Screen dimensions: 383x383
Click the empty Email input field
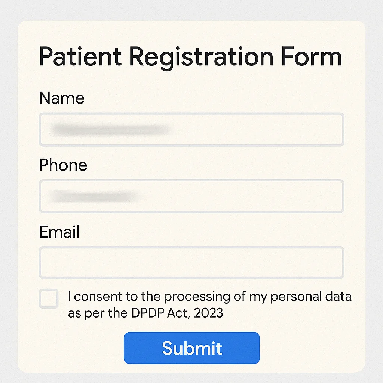tap(191, 262)
